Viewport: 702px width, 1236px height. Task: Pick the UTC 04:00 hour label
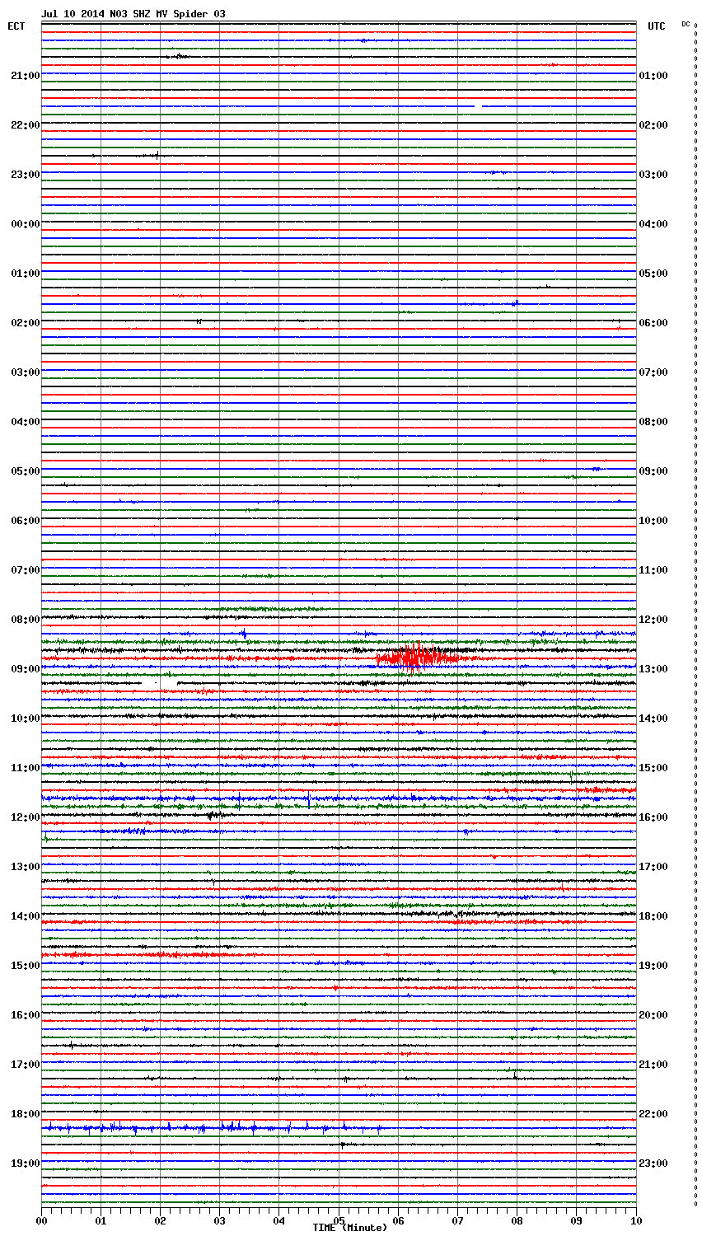(x=653, y=224)
